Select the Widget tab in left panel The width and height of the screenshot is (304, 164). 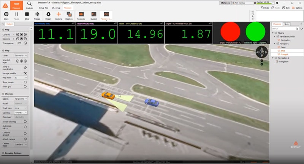point(9,24)
